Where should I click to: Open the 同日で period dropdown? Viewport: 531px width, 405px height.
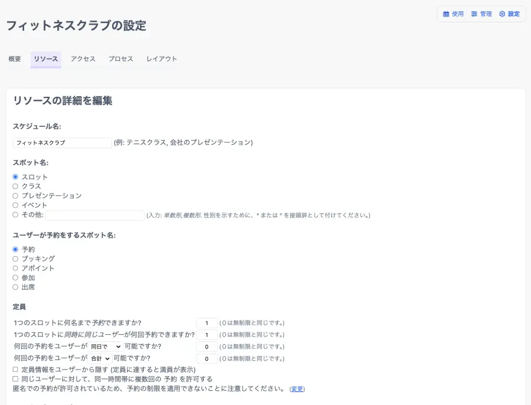click(x=106, y=347)
